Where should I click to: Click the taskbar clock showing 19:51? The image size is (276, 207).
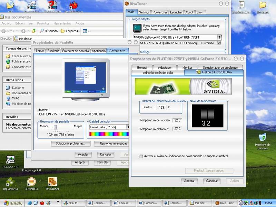268,203
